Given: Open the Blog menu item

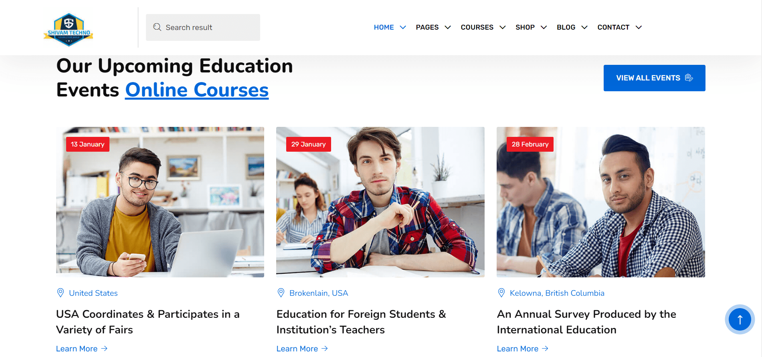Looking at the screenshot, I should pos(566,27).
